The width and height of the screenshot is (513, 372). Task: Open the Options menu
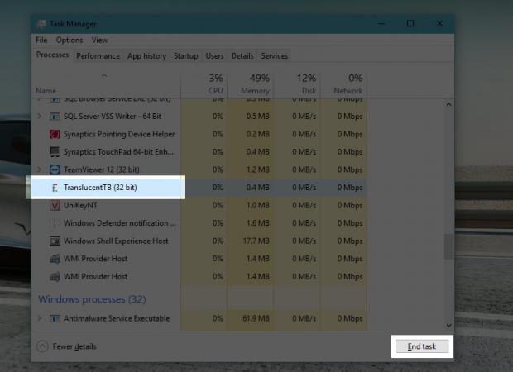(x=70, y=40)
